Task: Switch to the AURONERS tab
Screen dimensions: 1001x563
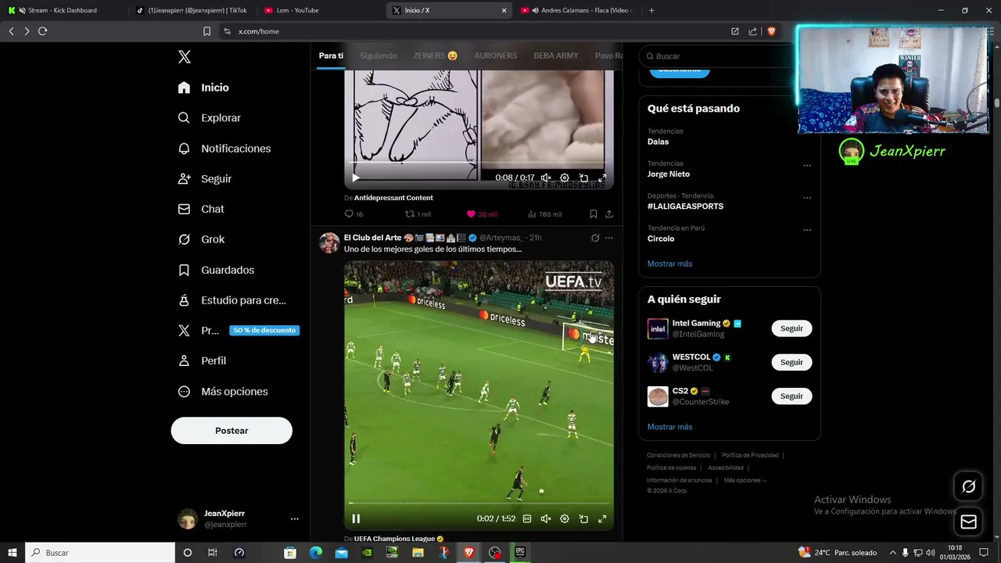Action: pos(496,56)
